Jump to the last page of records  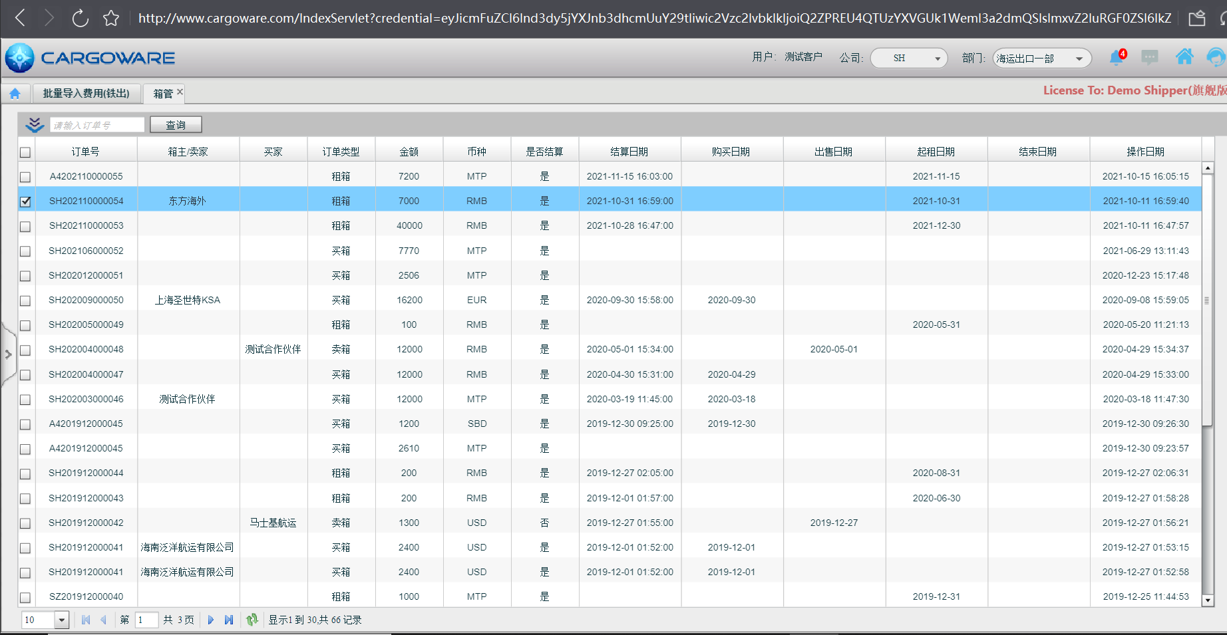[x=229, y=620]
